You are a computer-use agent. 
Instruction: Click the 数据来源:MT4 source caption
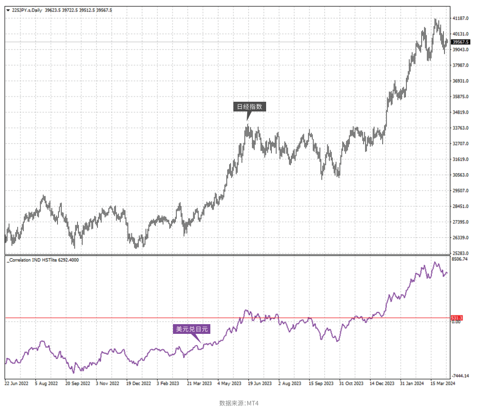click(x=238, y=403)
